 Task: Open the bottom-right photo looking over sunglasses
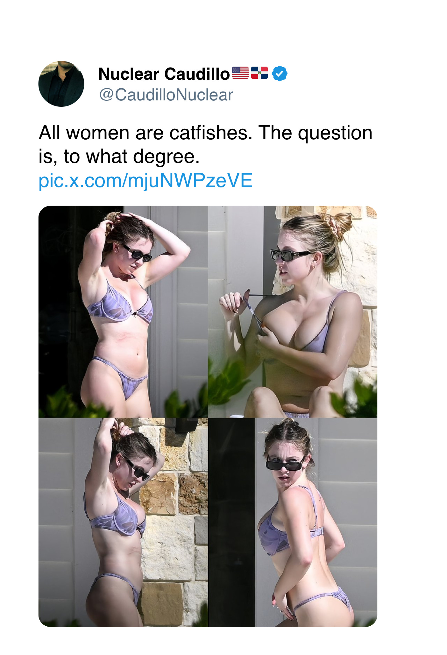(293, 522)
